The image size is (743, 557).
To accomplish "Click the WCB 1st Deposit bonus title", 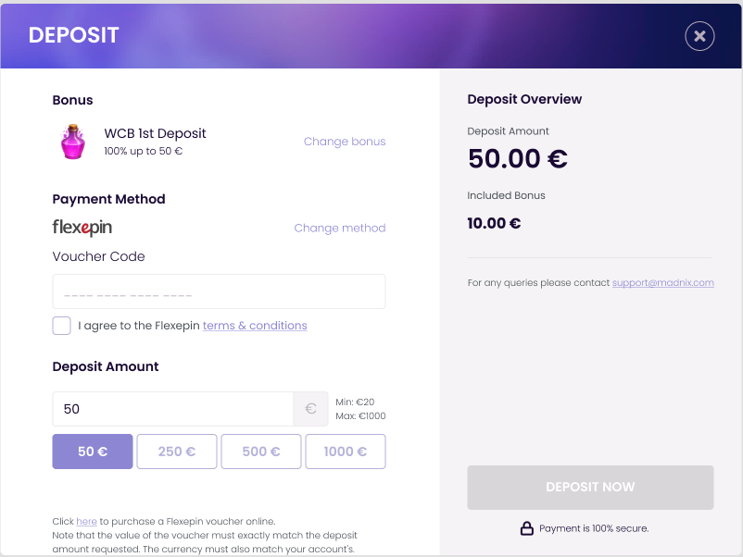I will point(155,133).
